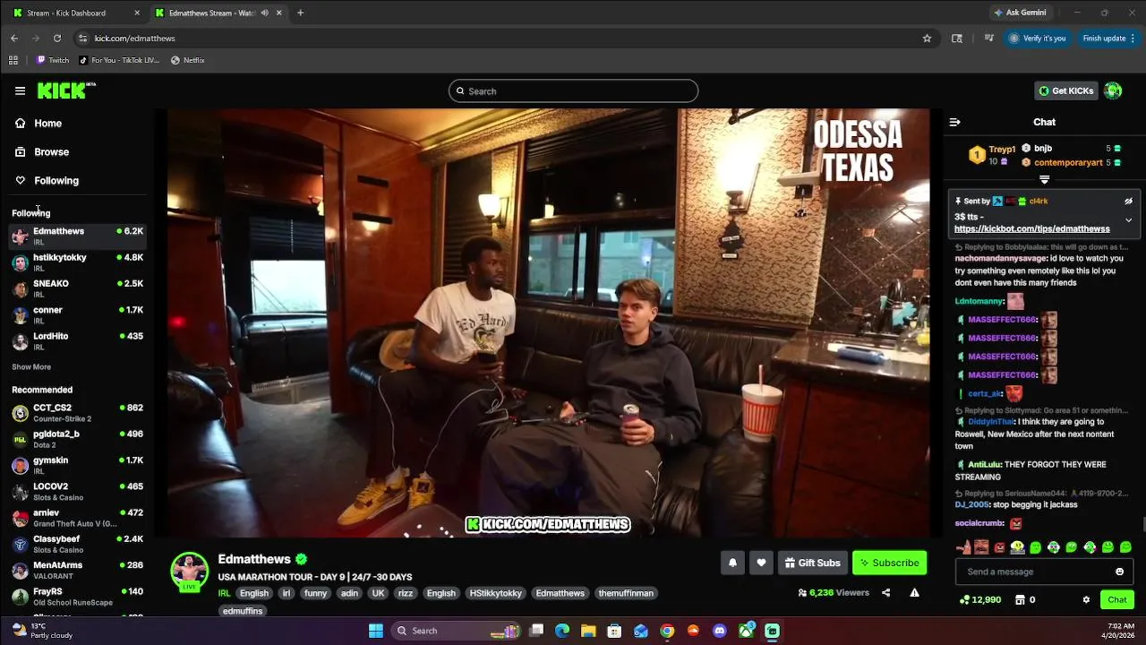
Task: Bookmark page with star icon
Action: 927,39
